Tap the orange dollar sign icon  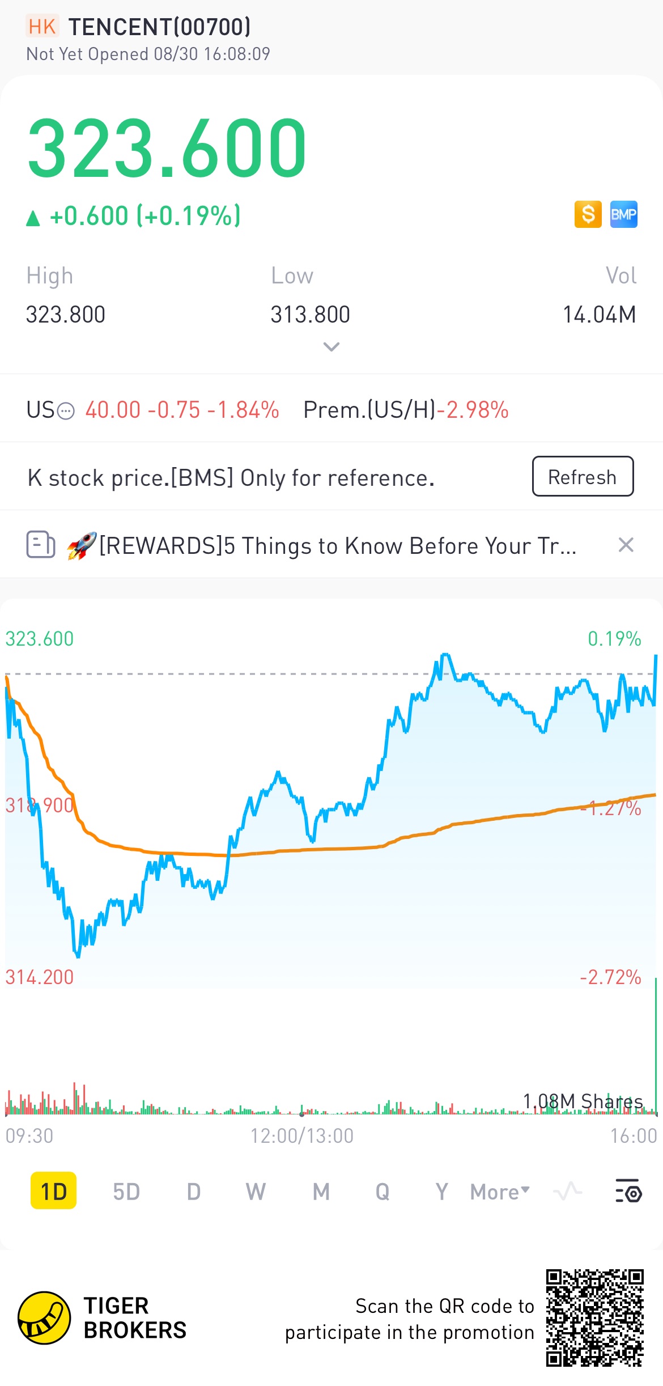(588, 214)
